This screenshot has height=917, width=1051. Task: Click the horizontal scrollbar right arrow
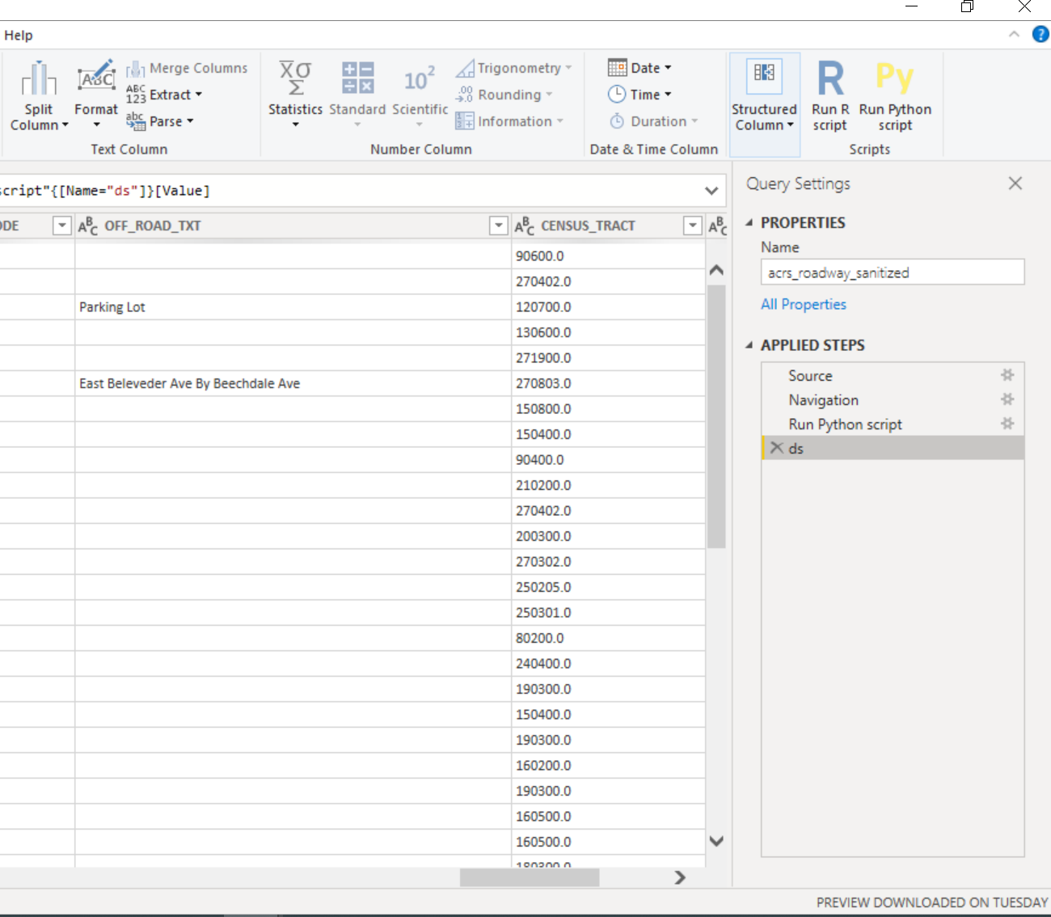tap(680, 877)
